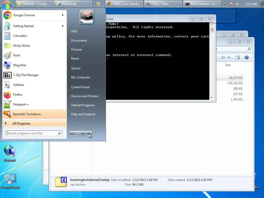Open Control Panel in Start menu
This screenshot has height=198, width=264.
(80, 87)
